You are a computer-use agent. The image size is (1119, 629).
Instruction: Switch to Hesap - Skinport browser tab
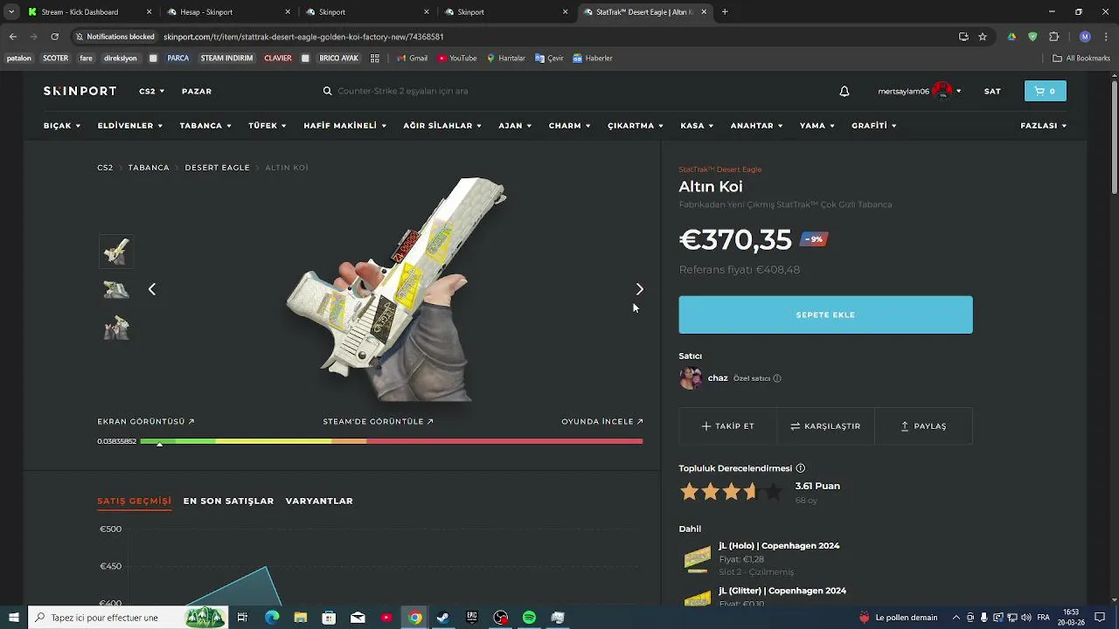pos(227,12)
